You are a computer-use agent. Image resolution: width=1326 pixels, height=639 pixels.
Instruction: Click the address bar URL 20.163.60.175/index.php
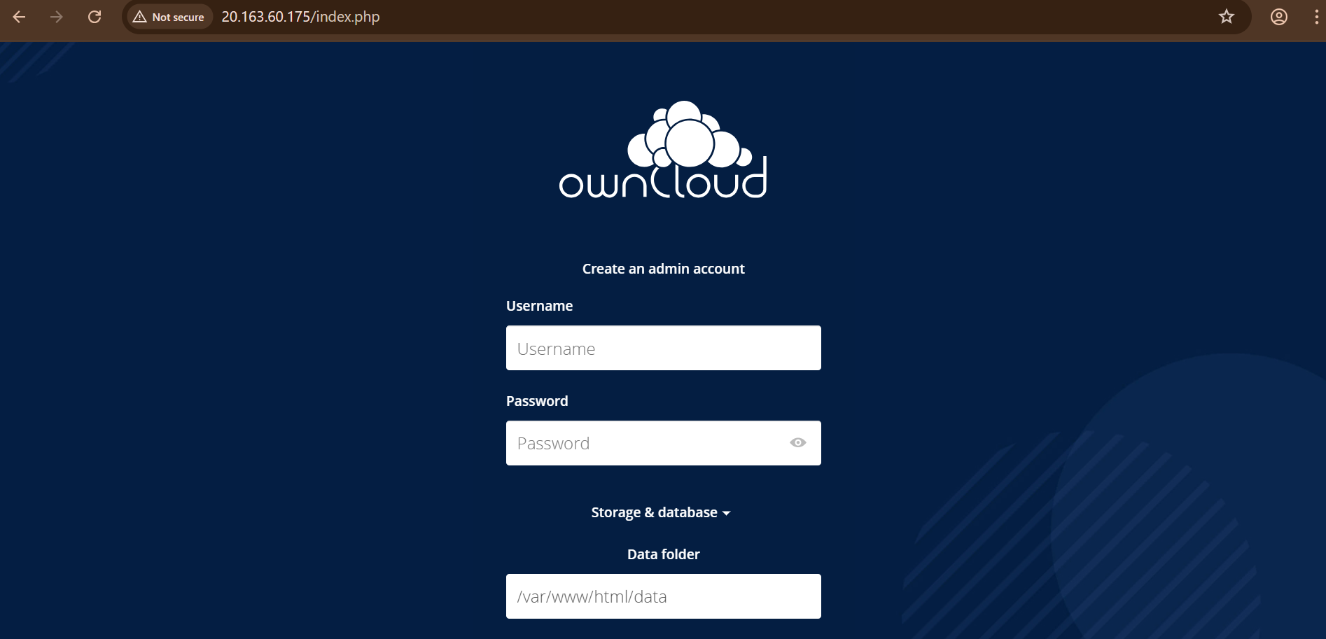[x=300, y=17]
